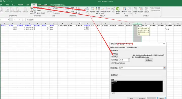Click the data preview horizontal scrollbar

click(x=137, y=93)
